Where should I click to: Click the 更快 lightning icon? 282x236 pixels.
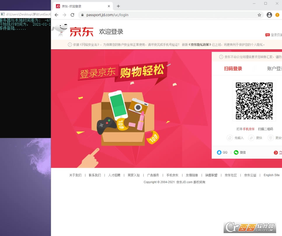click(251, 138)
